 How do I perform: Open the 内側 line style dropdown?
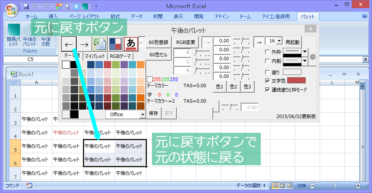305,61
